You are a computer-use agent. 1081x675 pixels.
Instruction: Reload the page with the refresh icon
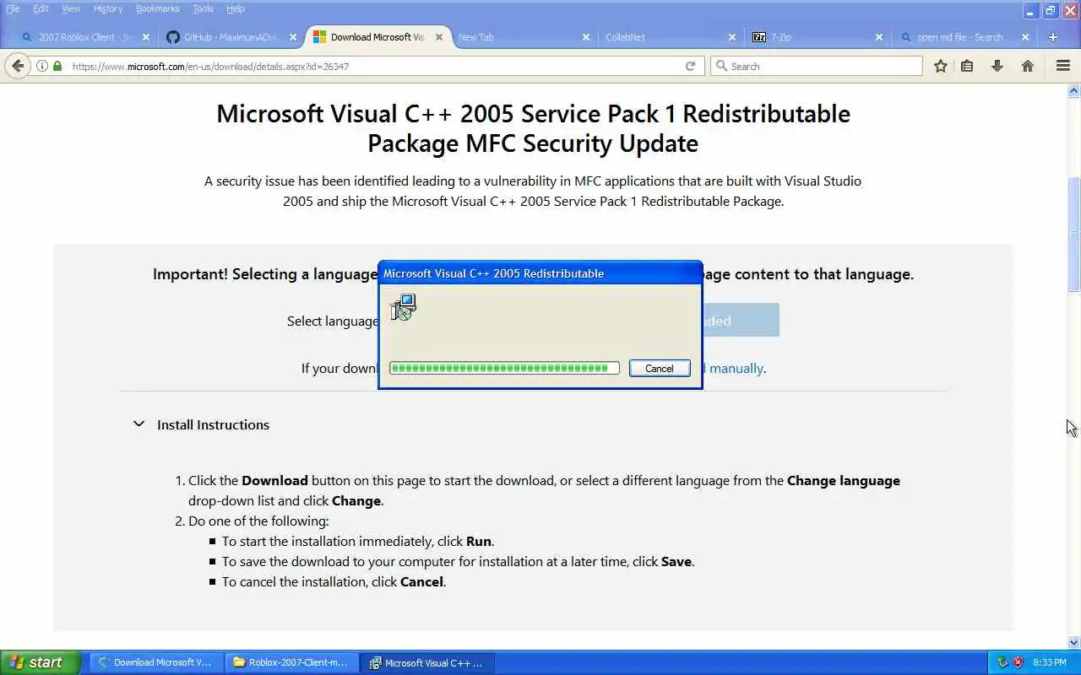(690, 66)
